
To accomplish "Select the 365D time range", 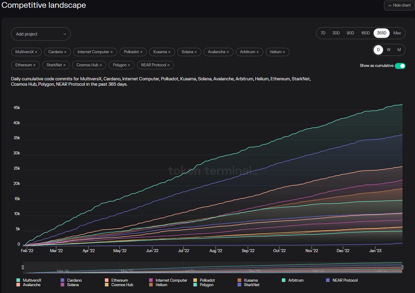I will [x=381, y=33].
